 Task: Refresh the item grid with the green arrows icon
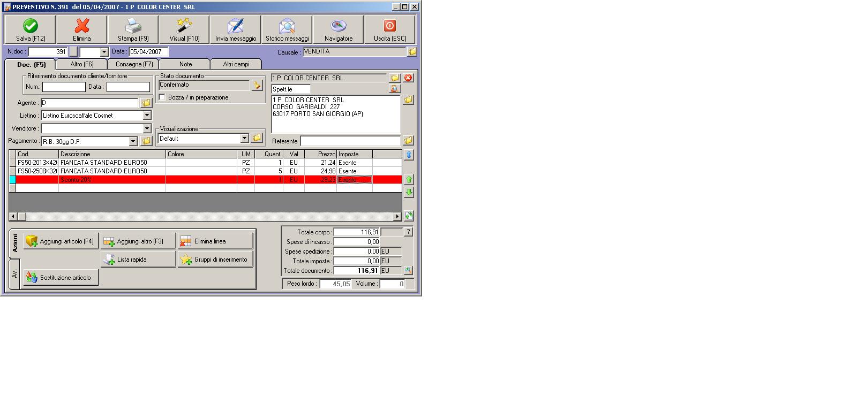tap(409, 216)
